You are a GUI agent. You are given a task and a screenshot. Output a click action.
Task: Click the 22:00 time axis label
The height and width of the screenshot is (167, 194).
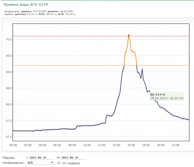[x=175, y=145]
